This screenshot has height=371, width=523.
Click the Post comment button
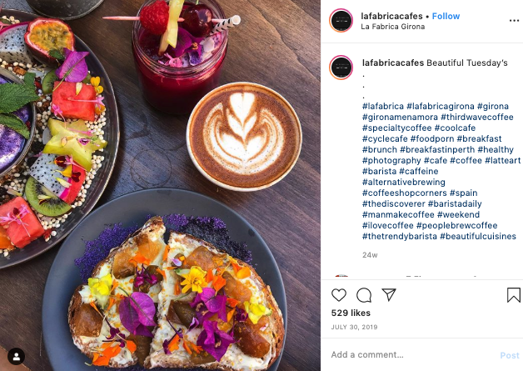(x=510, y=355)
